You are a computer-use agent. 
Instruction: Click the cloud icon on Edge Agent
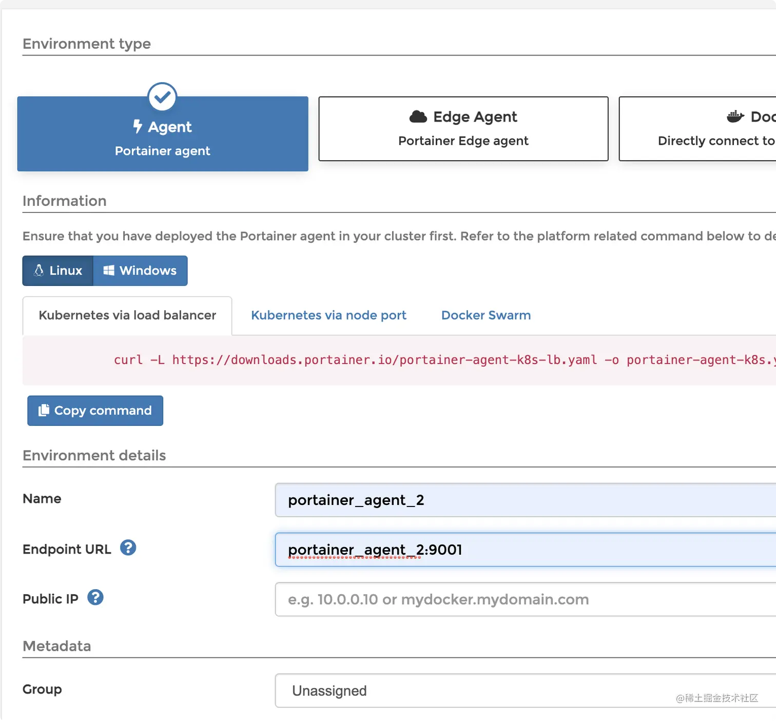[418, 117]
